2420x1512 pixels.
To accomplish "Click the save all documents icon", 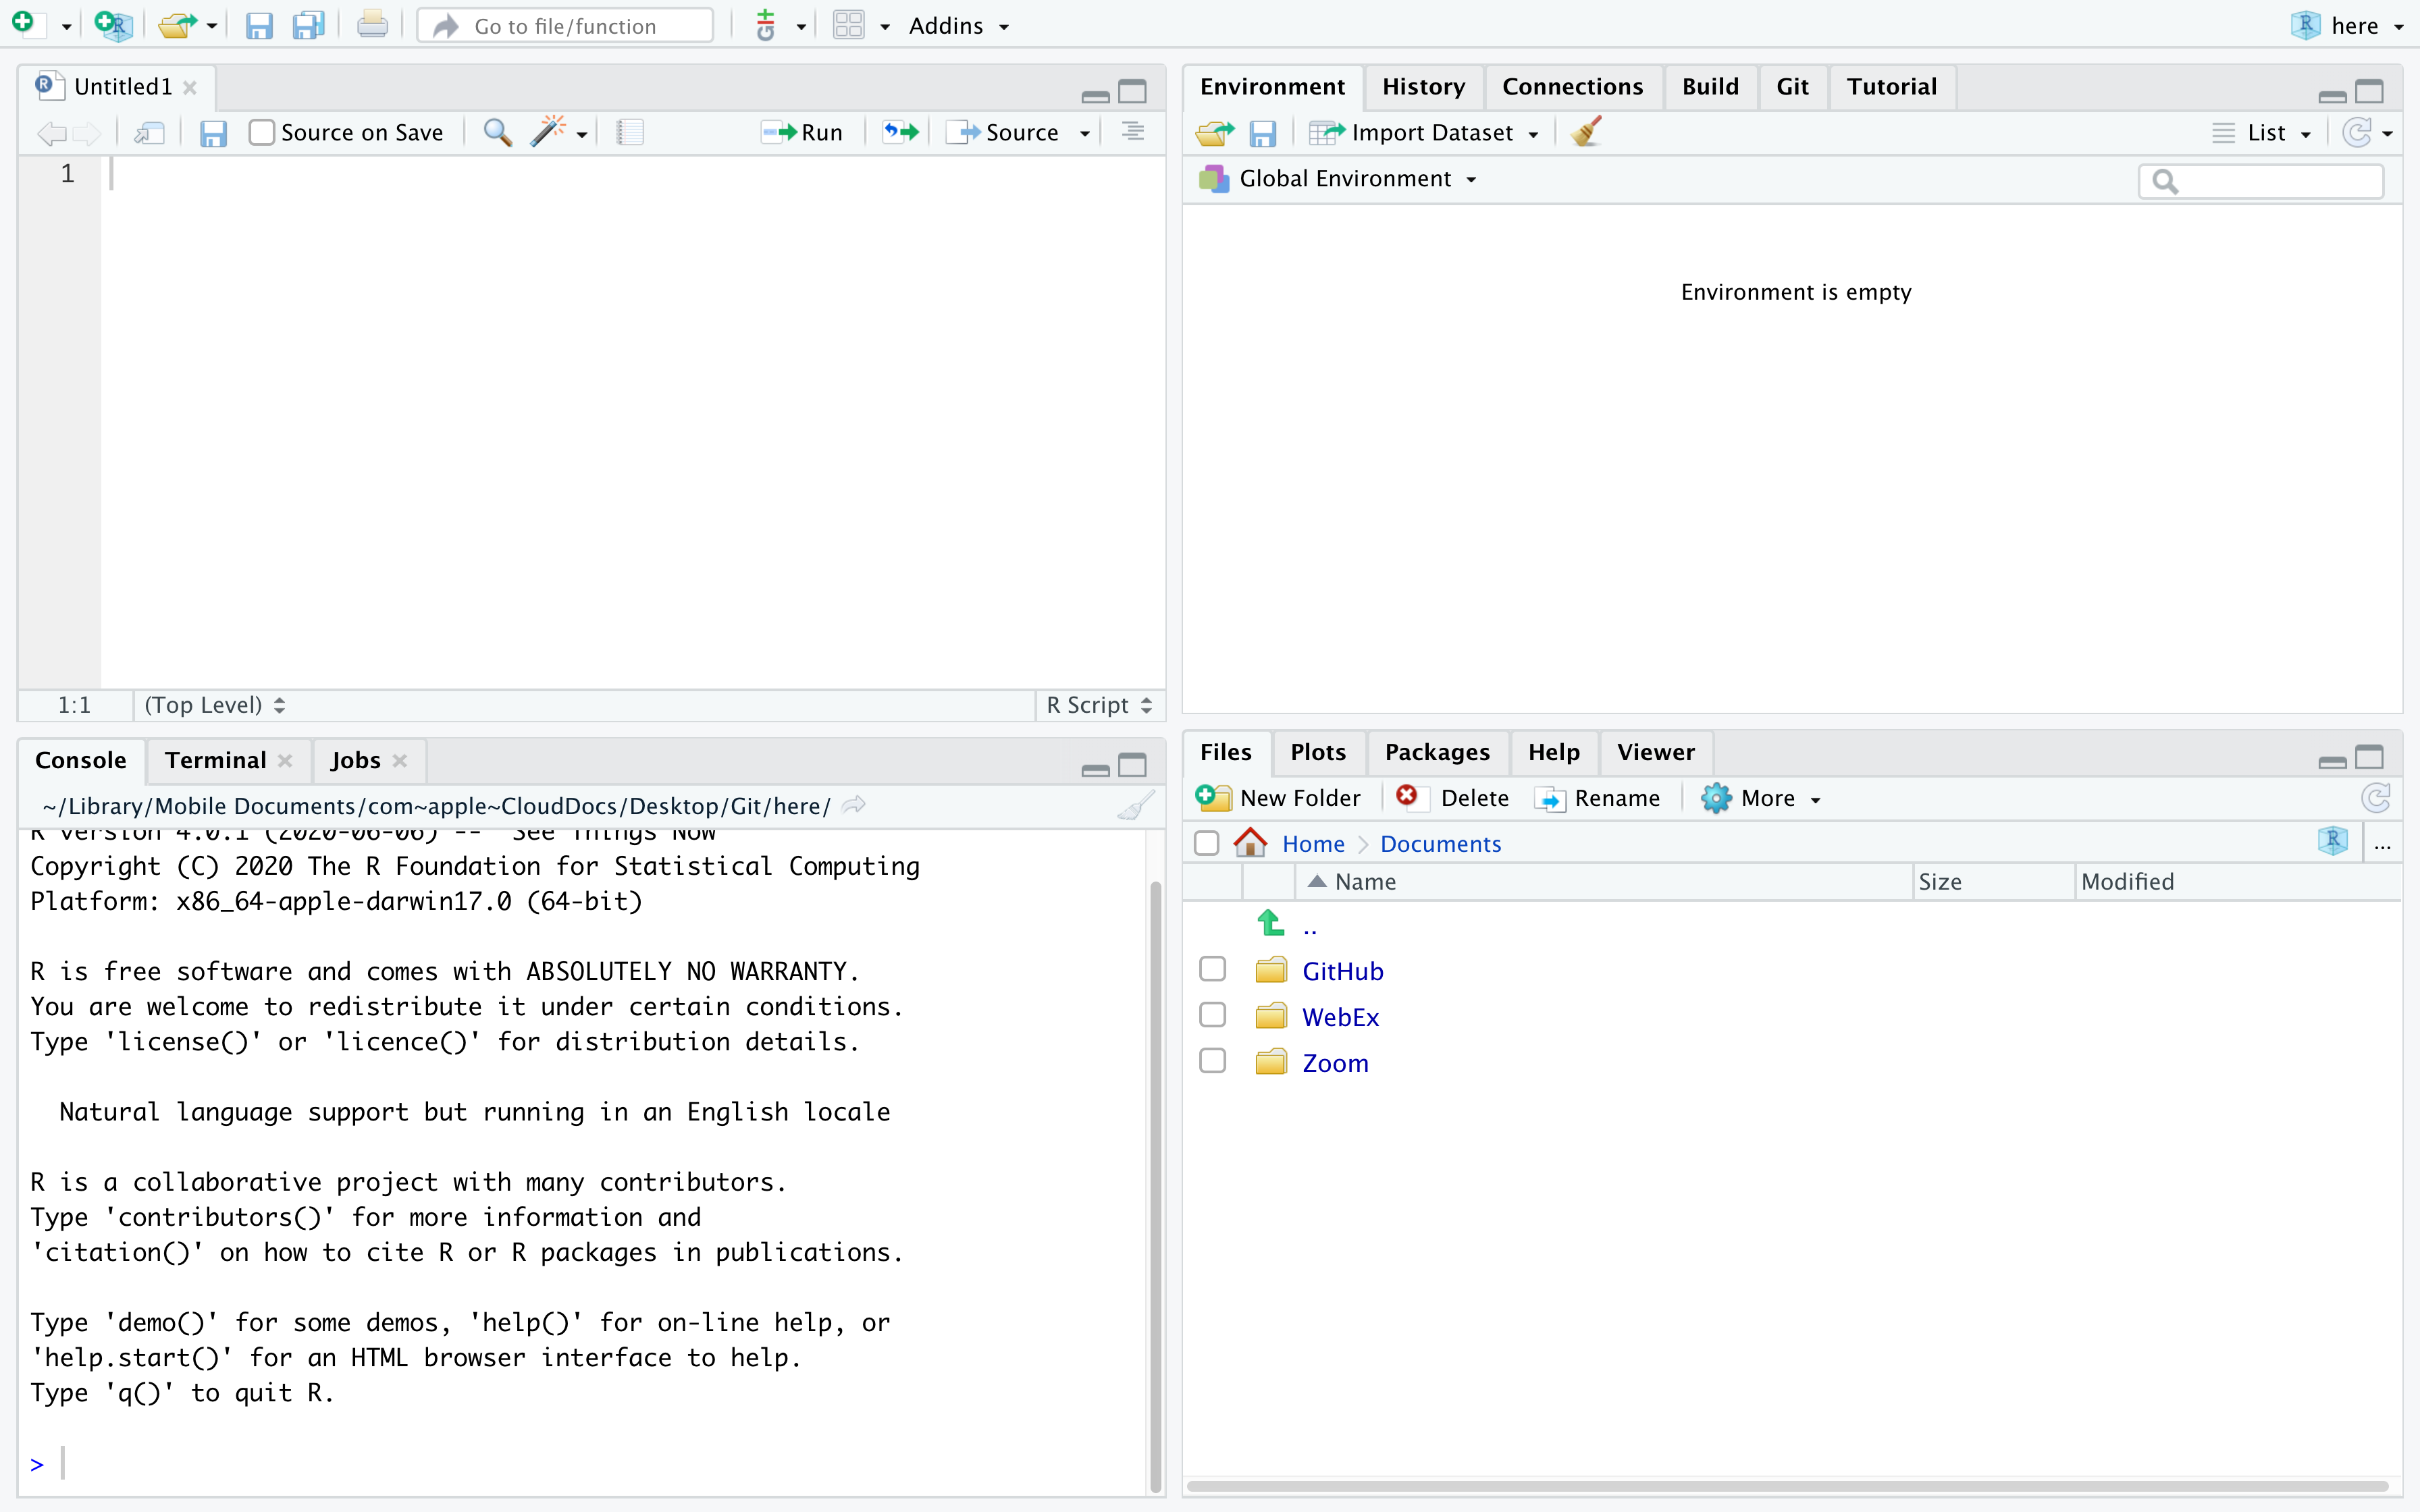I will pos(308,25).
